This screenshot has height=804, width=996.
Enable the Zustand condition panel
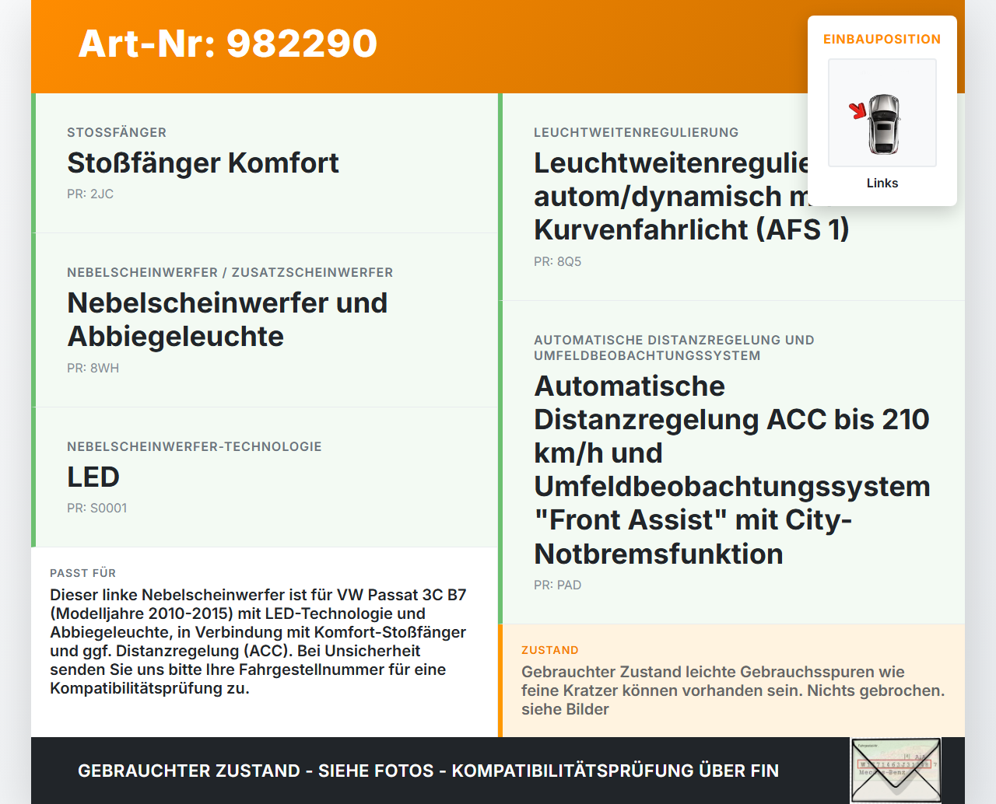pos(731,679)
